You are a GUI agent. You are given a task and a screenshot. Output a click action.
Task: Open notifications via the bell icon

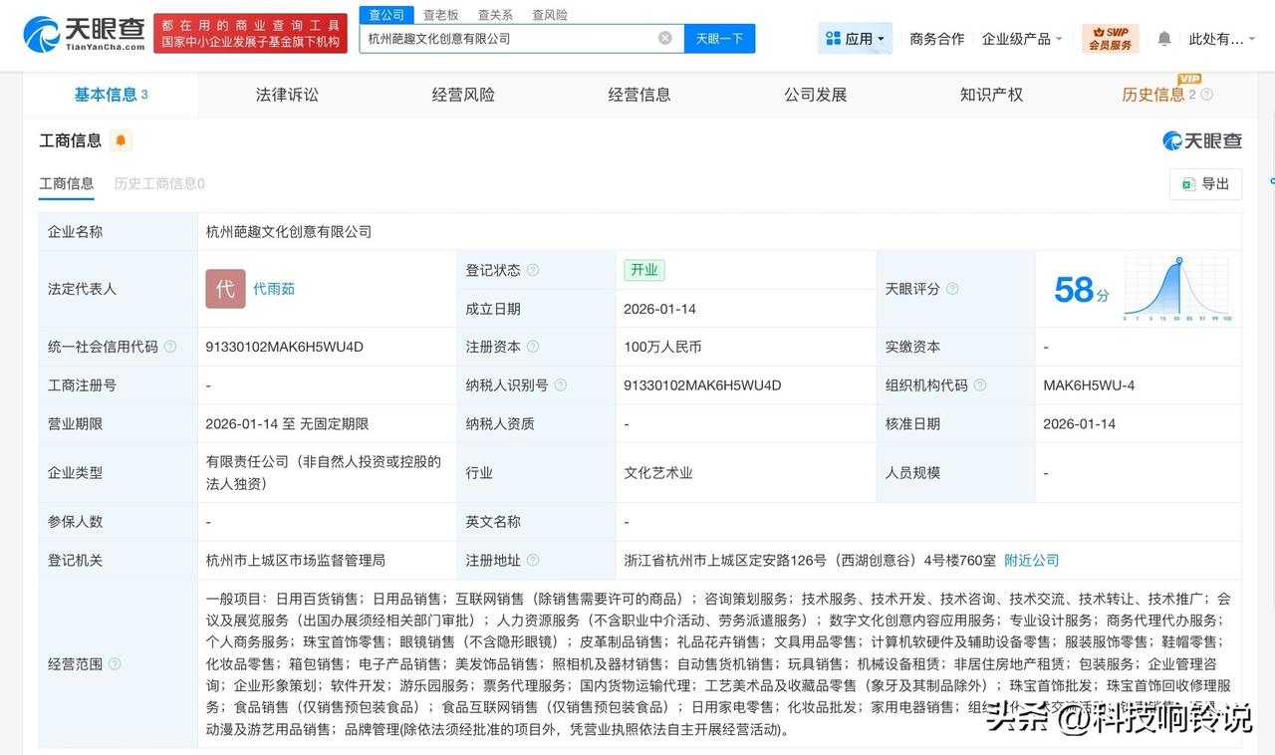(x=1163, y=37)
